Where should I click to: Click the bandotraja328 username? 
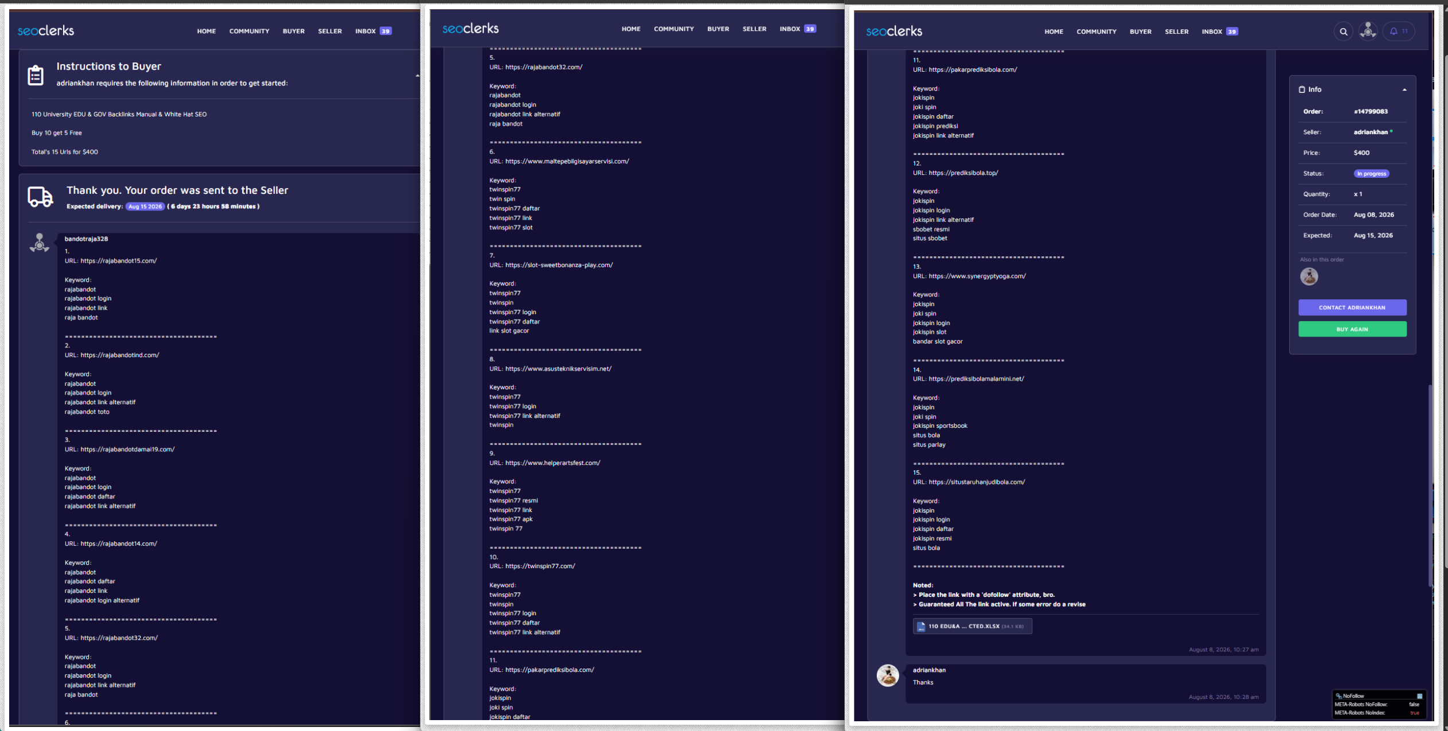pyautogui.click(x=86, y=239)
